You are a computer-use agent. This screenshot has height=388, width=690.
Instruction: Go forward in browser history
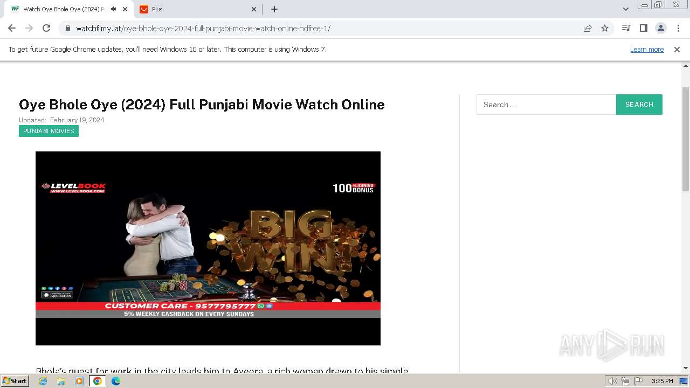(x=29, y=28)
